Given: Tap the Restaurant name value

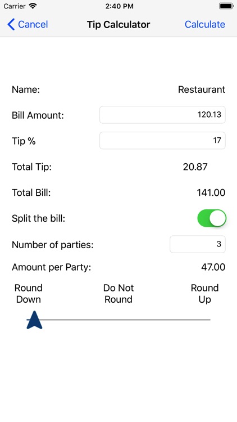Looking at the screenshot, I should (x=202, y=89).
